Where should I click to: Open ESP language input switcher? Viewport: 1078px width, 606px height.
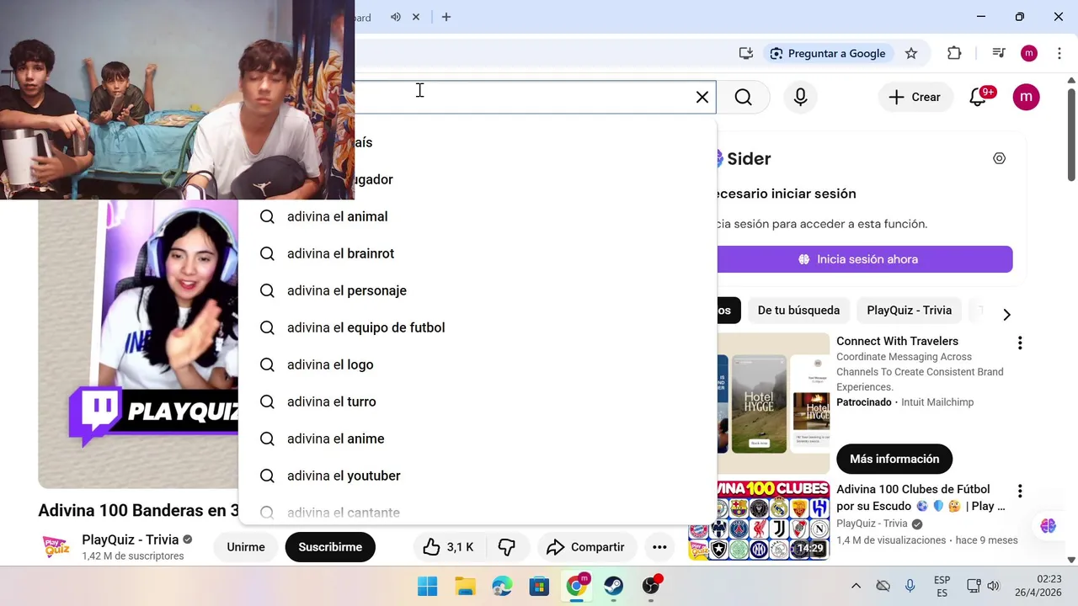click(942, 587)
